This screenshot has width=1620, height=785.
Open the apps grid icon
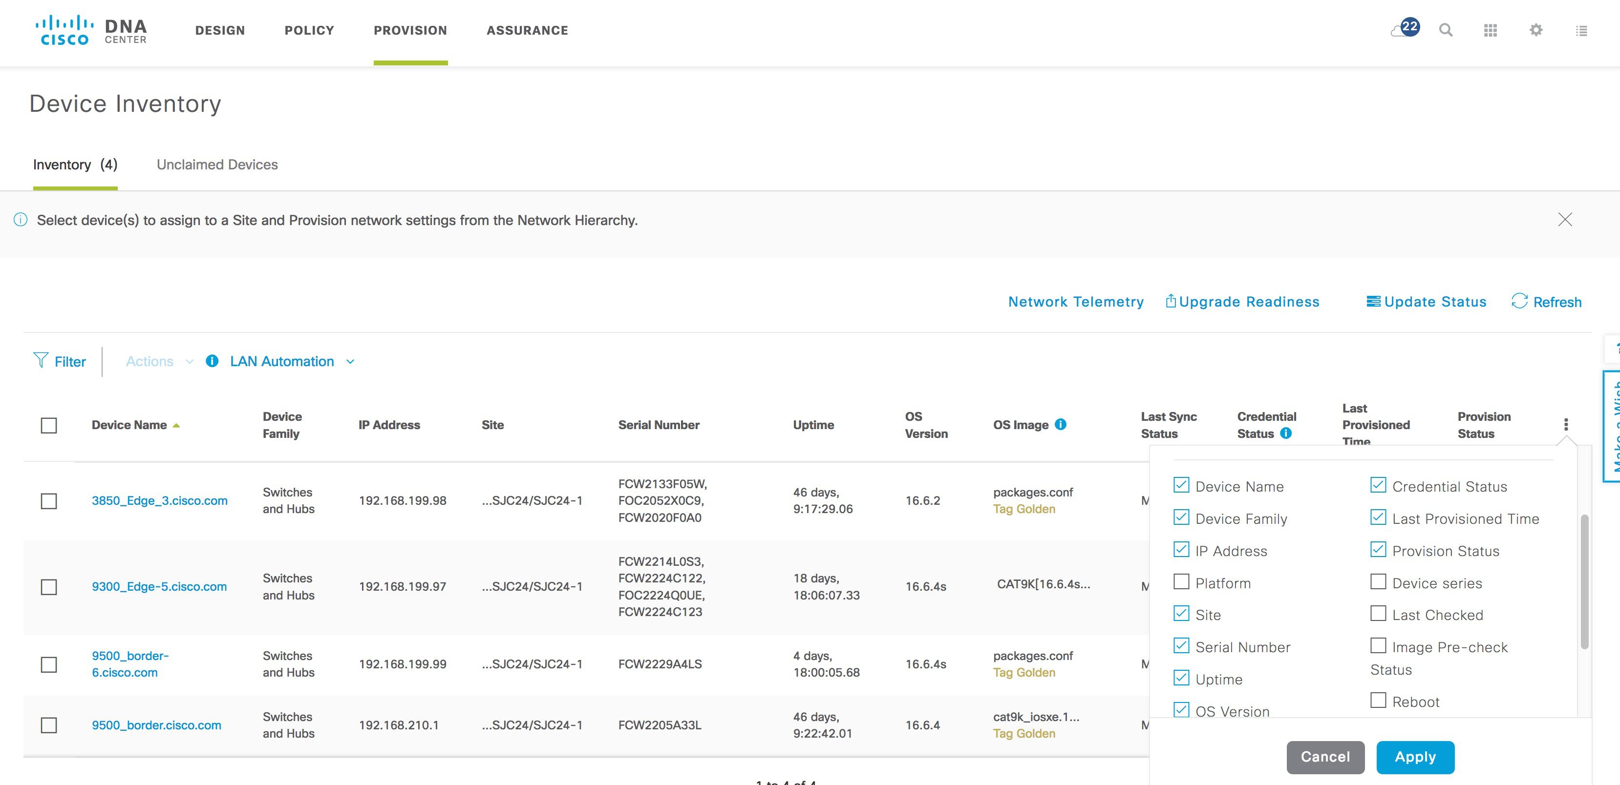tap(1490, 30)
